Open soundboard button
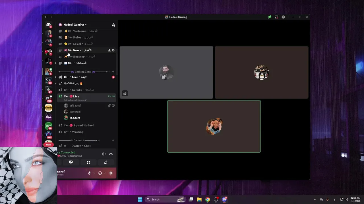The image size is (364, 204). click(x=106, y=162)
